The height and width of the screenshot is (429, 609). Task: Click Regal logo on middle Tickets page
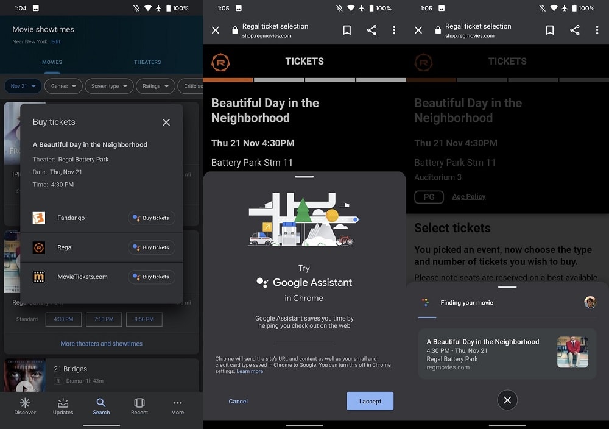(220, 63)
